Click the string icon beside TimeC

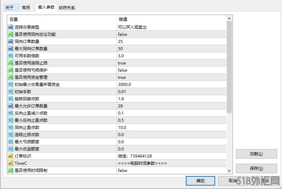point(11,163)
